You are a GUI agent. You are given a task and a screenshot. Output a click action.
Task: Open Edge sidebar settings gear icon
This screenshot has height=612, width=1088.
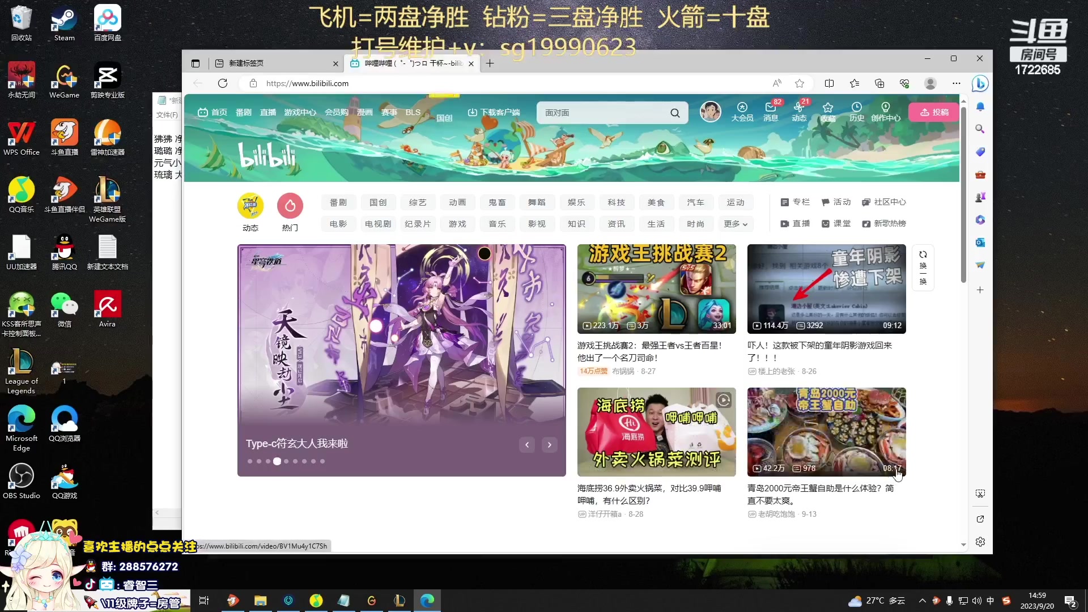click(980, 542)
